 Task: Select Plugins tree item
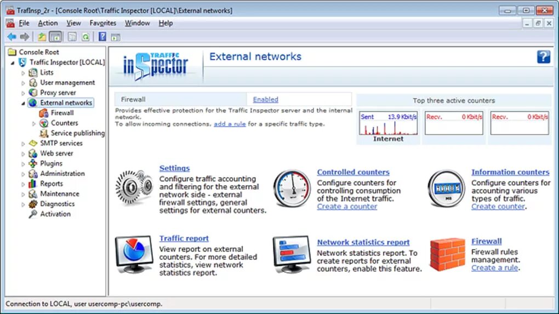51,164
